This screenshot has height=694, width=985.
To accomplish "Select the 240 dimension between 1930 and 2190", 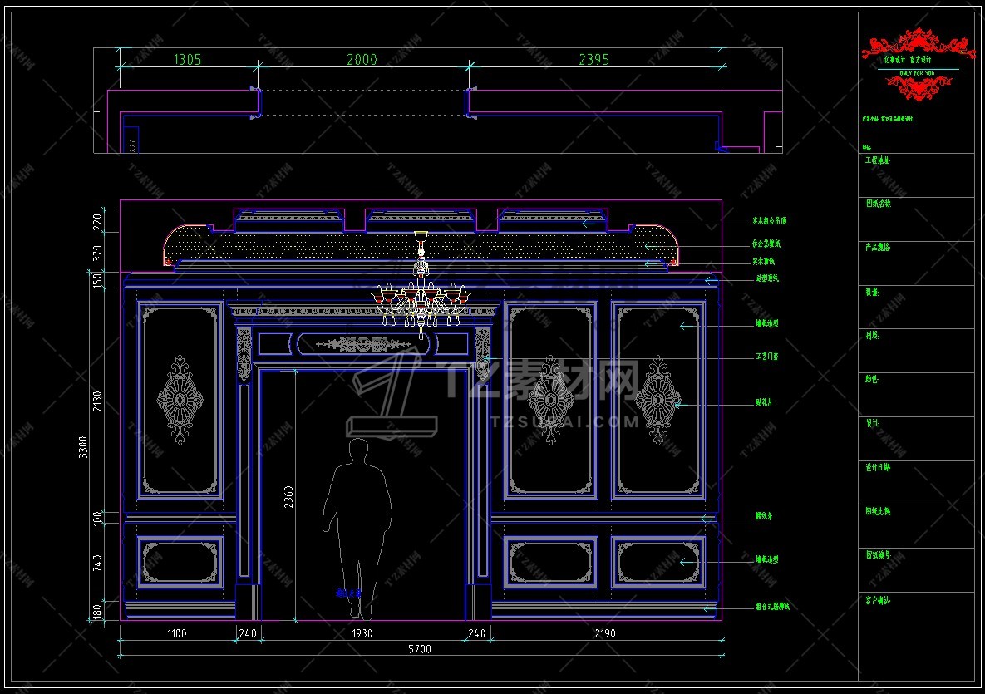I will 477,633.
